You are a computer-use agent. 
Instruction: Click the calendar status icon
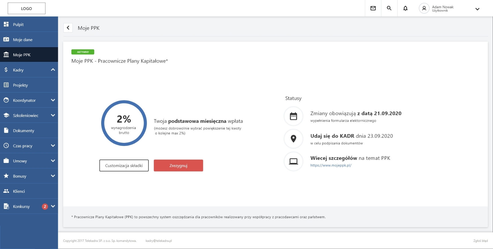[293, 116]
